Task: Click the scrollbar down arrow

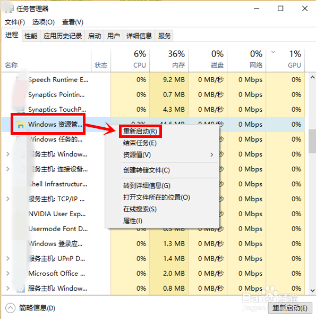Action: click(x=312, y=291)
